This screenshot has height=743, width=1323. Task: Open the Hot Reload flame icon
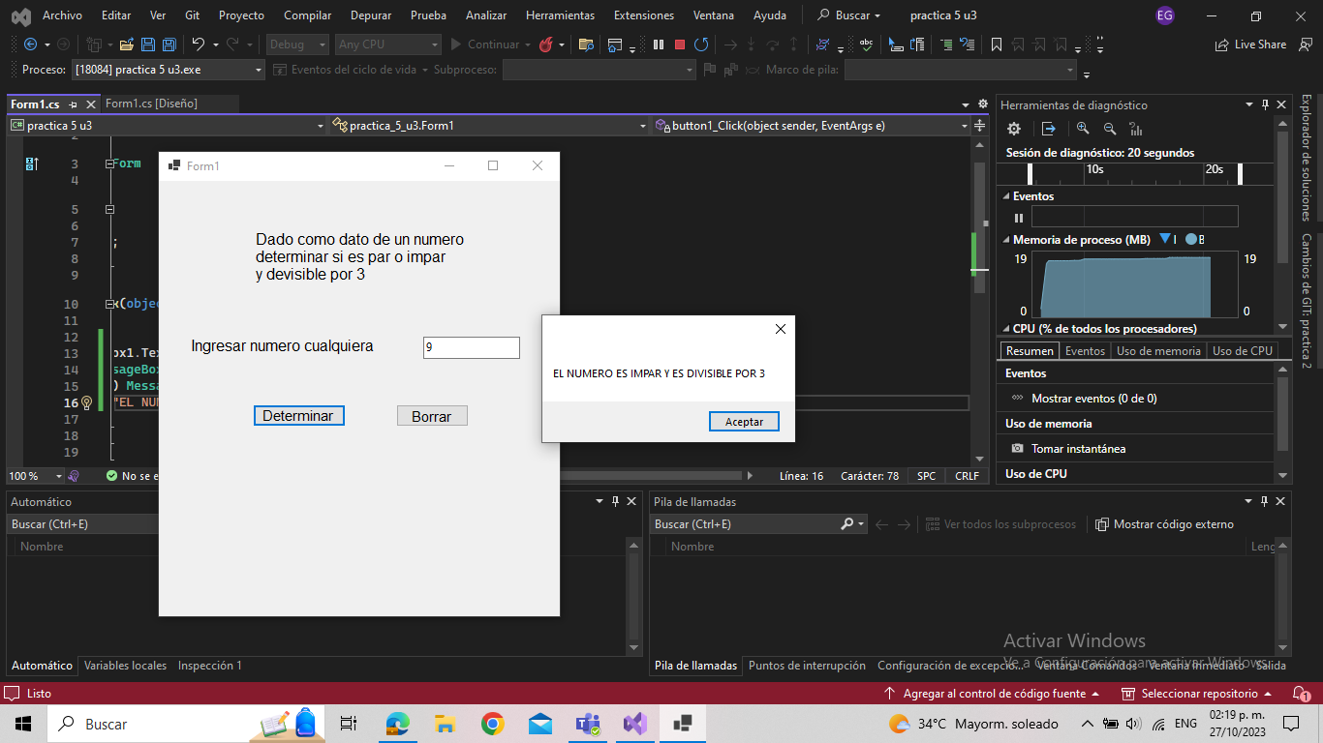[x=546, y=45]
